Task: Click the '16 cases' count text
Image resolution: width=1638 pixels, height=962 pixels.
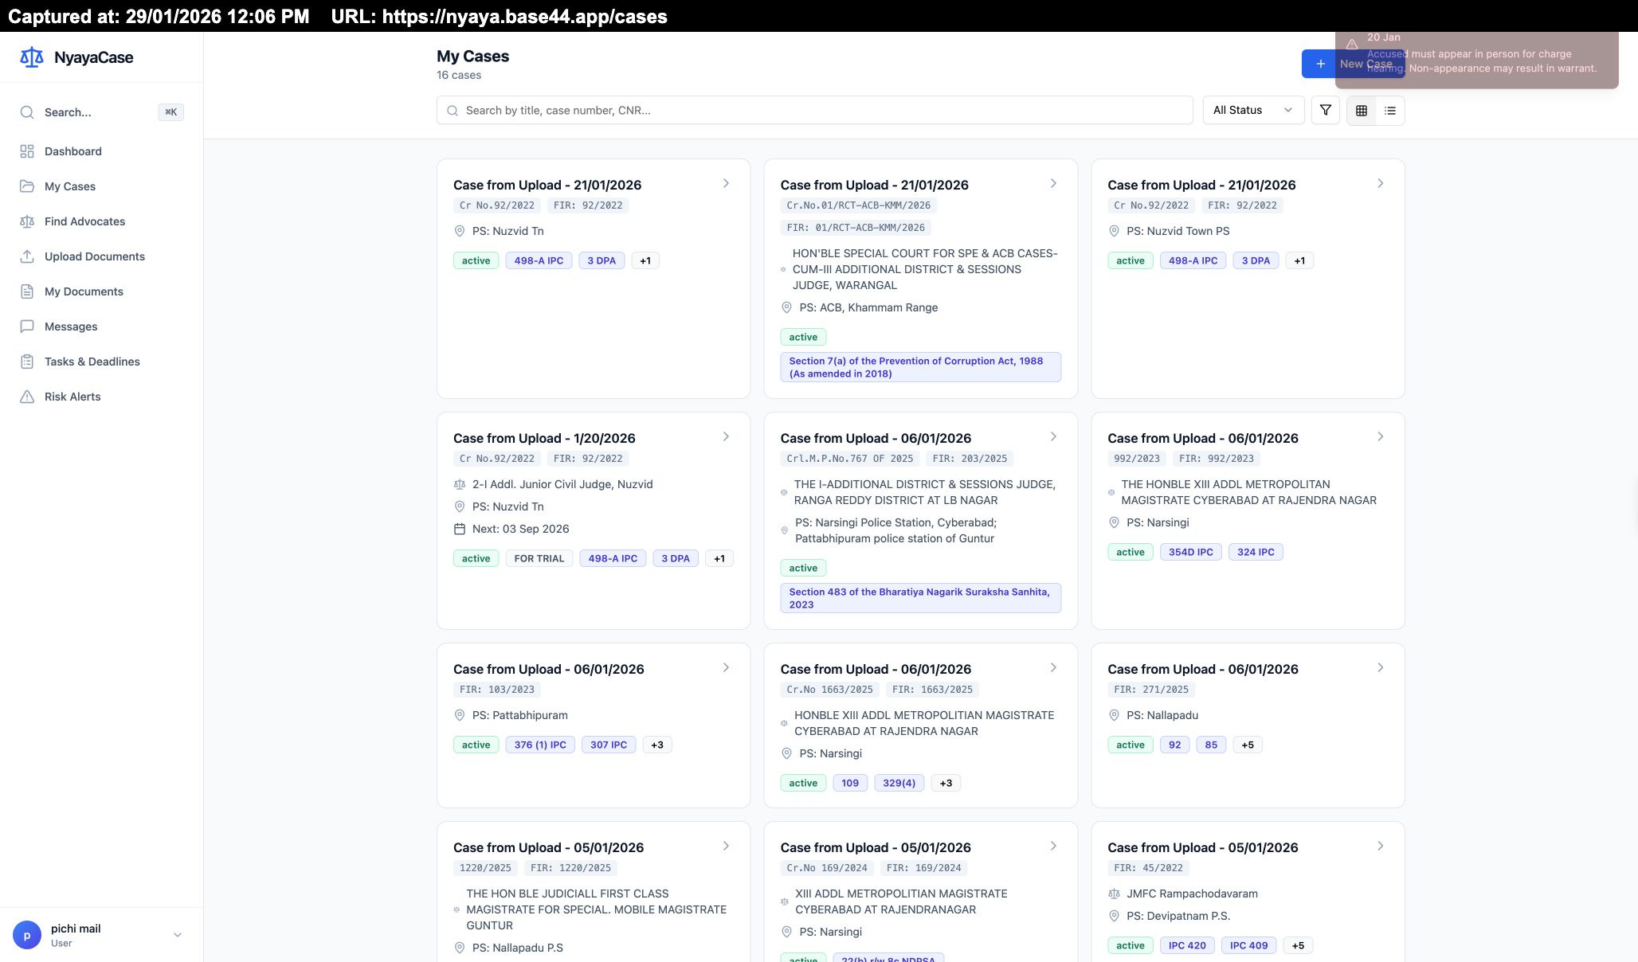Action: pos(459,75)
